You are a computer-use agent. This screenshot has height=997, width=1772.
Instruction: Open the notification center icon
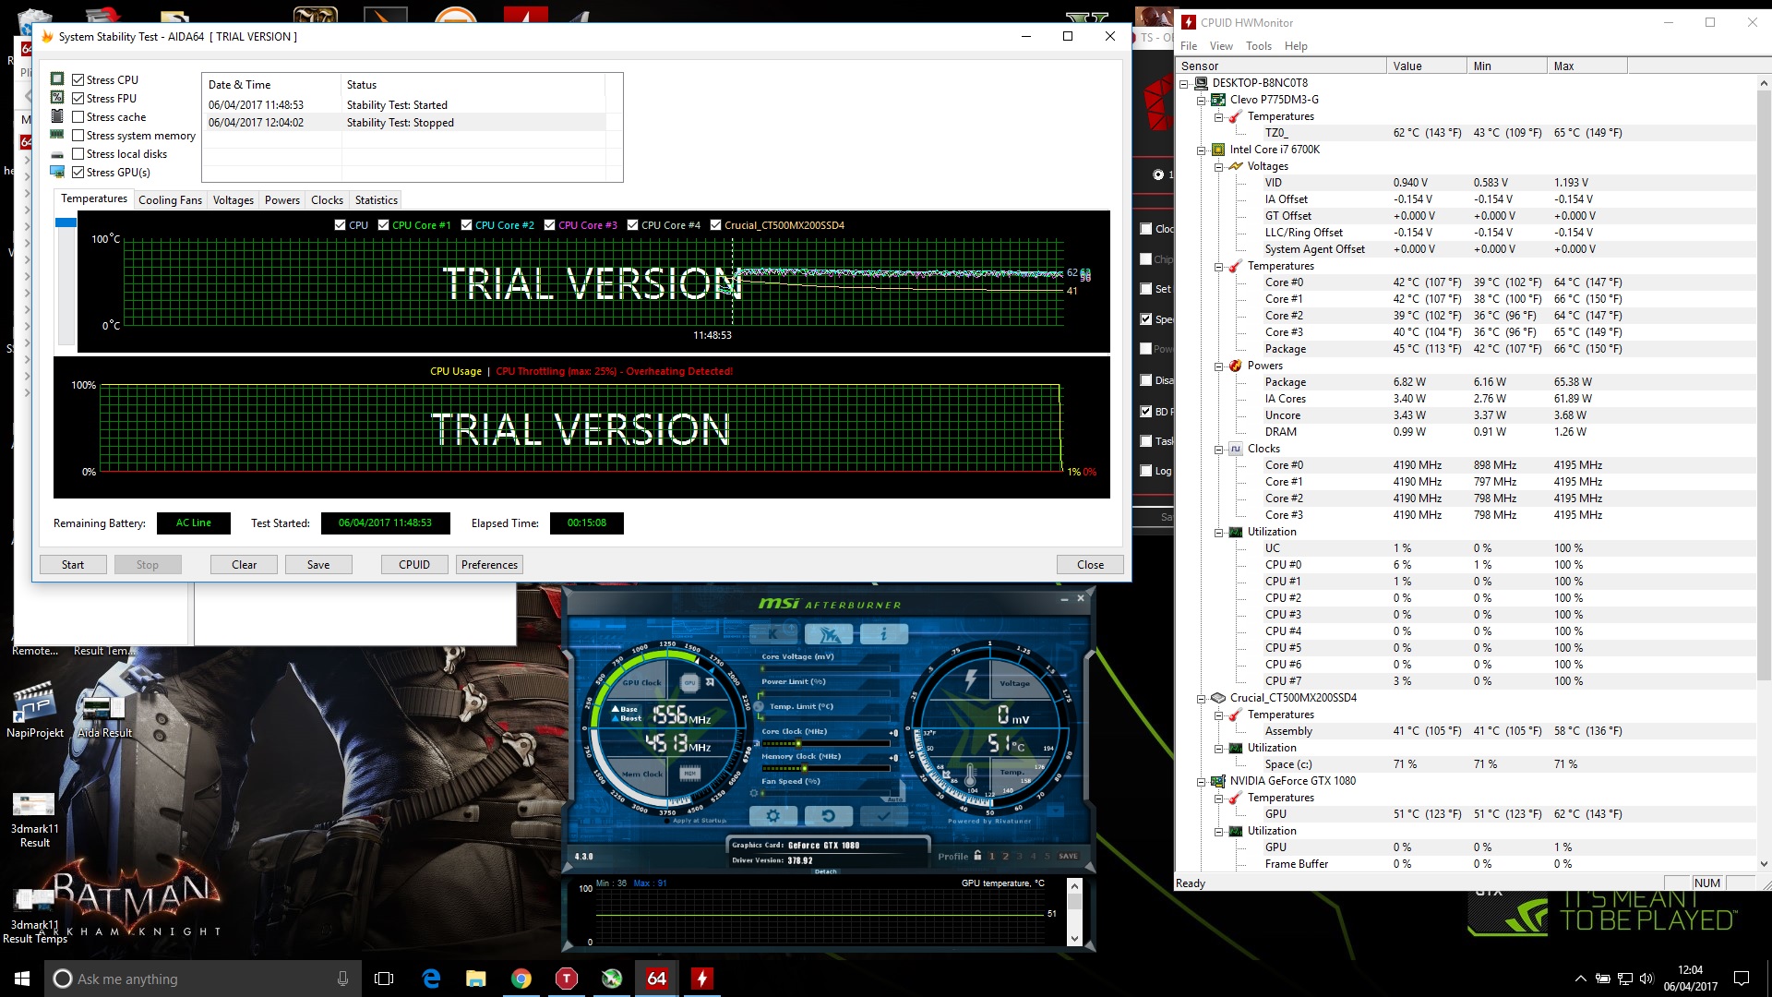pos(1742,979)
